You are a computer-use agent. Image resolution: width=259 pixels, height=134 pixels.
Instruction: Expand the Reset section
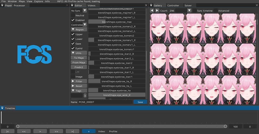point(79,86)
